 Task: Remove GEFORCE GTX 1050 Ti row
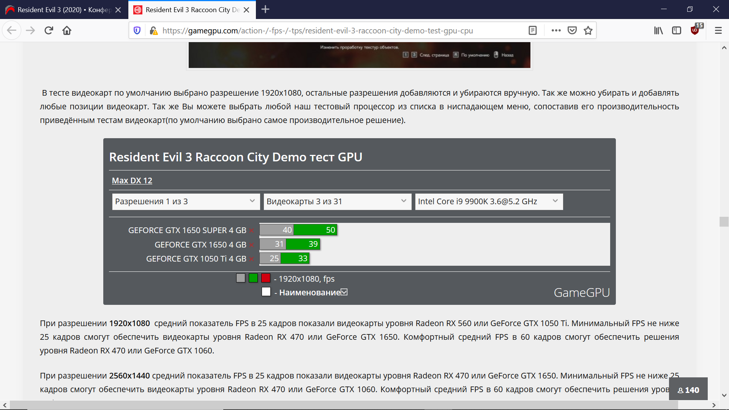(251, 259)
